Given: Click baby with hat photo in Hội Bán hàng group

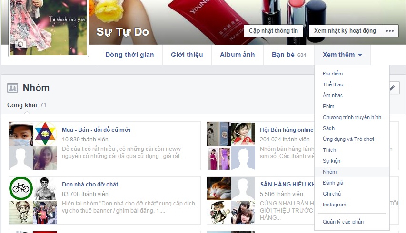Looking at the screenshot, I should pos(243,134).
